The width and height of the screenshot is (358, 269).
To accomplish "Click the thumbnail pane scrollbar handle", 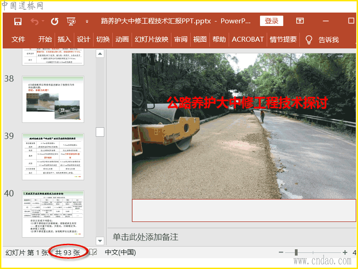I will click(100, 132).
